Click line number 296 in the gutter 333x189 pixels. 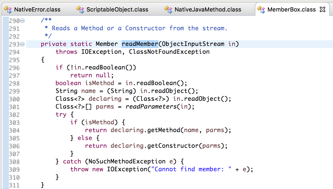tap(14, 68)
